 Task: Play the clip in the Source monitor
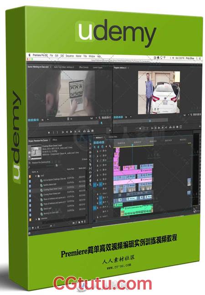pyautogui.click(x=71, y=132)
